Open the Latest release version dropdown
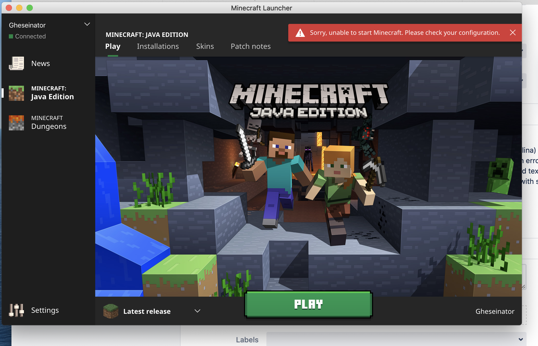Viewport: 538px width, 346px height. (197, 311)
